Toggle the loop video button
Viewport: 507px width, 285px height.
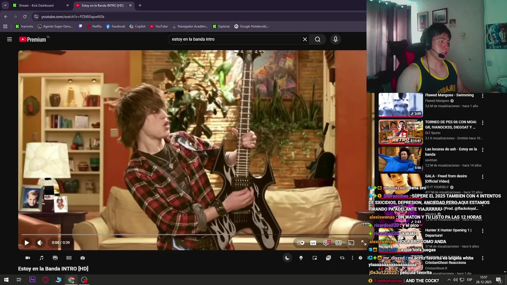click(x=342, y=258)
